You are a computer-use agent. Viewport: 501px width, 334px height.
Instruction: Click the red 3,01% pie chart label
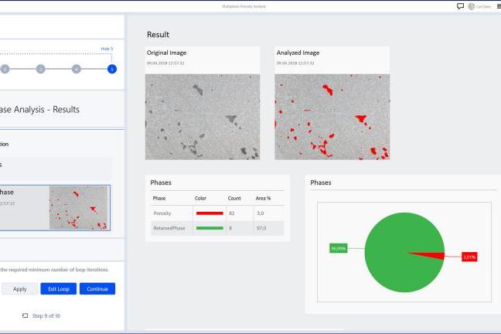click(469, 257)
